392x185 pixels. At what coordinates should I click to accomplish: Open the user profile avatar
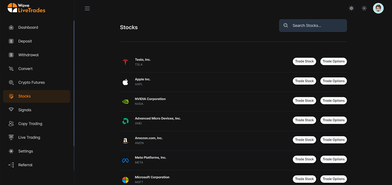(378, 8)
